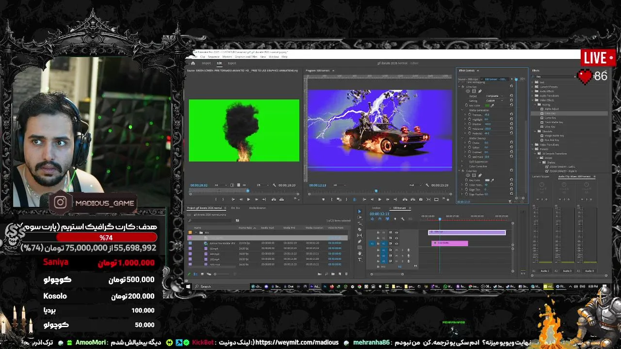Select the Slip tool

360,236
